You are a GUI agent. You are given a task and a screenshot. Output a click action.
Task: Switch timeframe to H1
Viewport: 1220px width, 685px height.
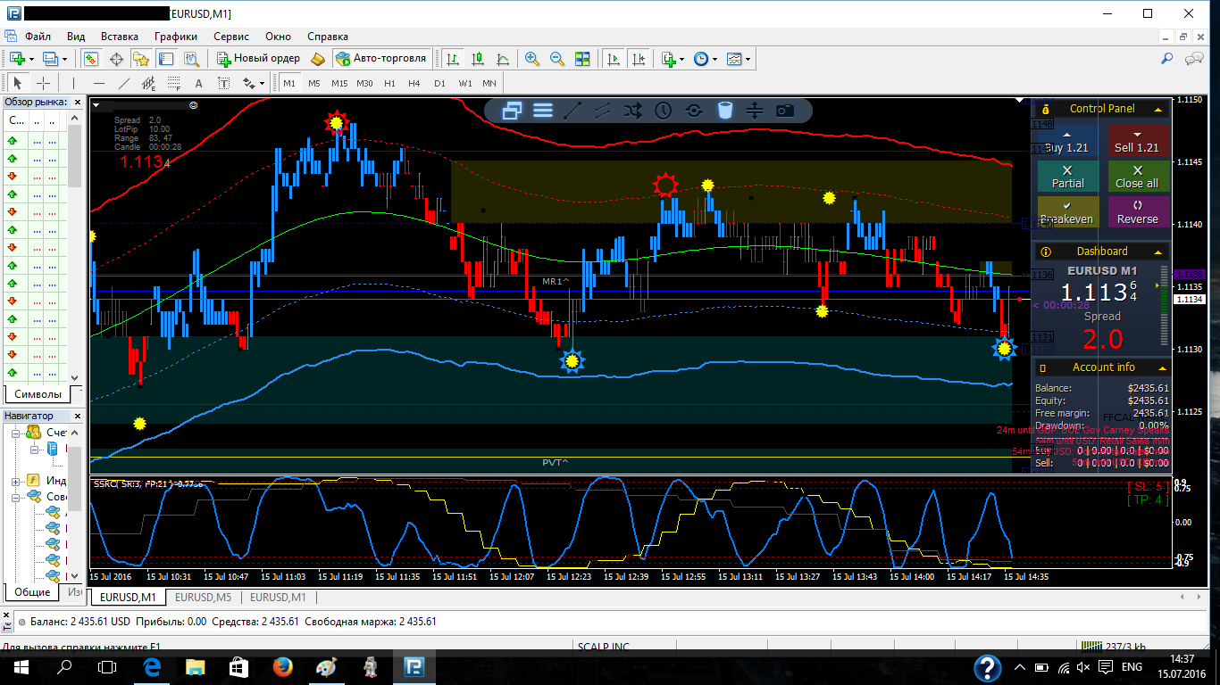(389, 83)
